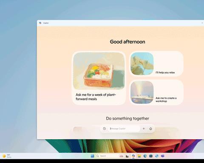Open the Windows Start menu
This screenshot has height=163, width=204.
tap(92, 156)
